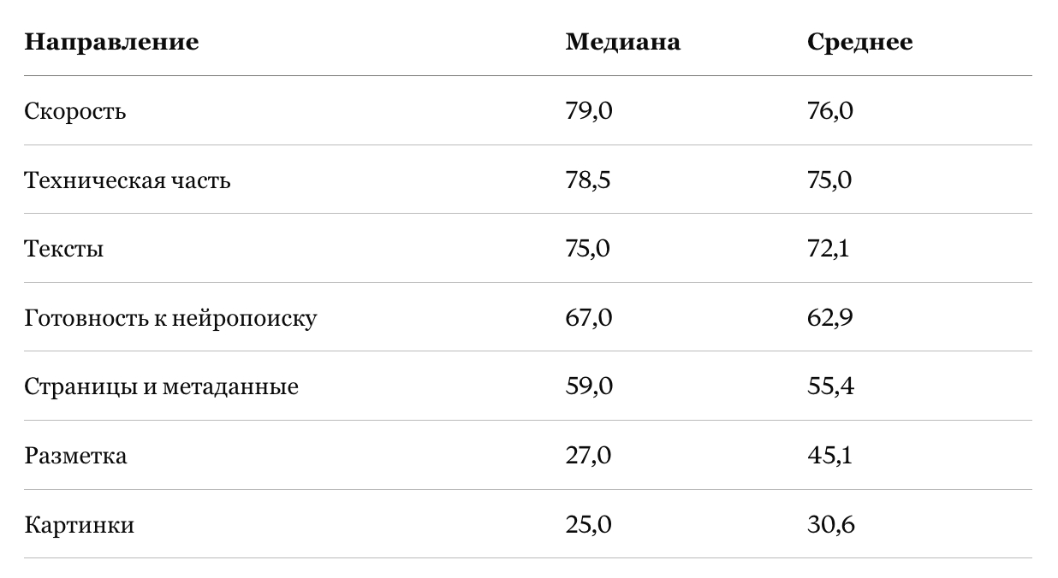Select the Скорость row label
This screenshot has width=1058, height=578.
(x=75, y=111)
